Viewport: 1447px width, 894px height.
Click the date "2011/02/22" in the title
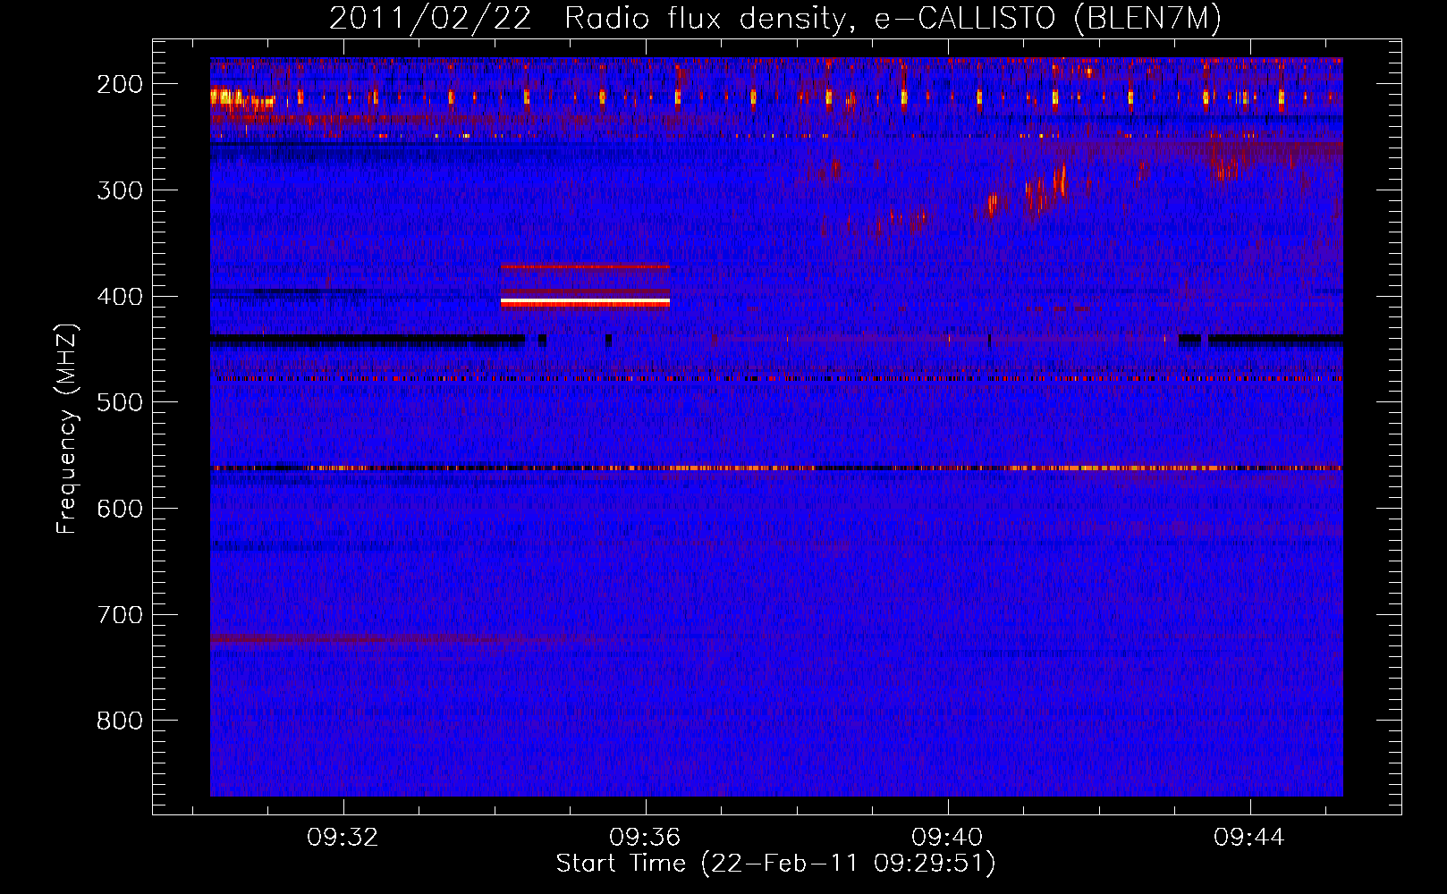tap(430, 19)
